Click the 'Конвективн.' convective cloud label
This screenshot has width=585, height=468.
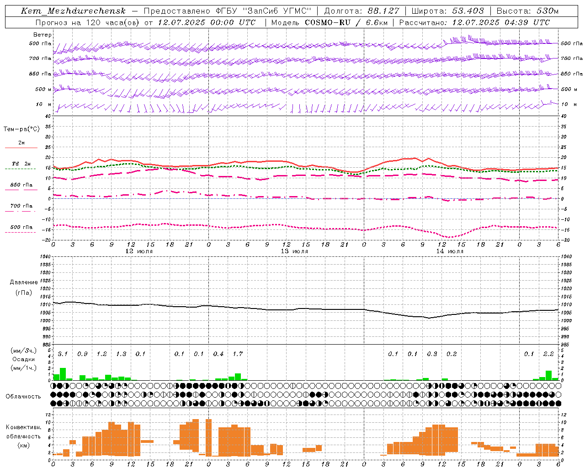tap(23, 427)
